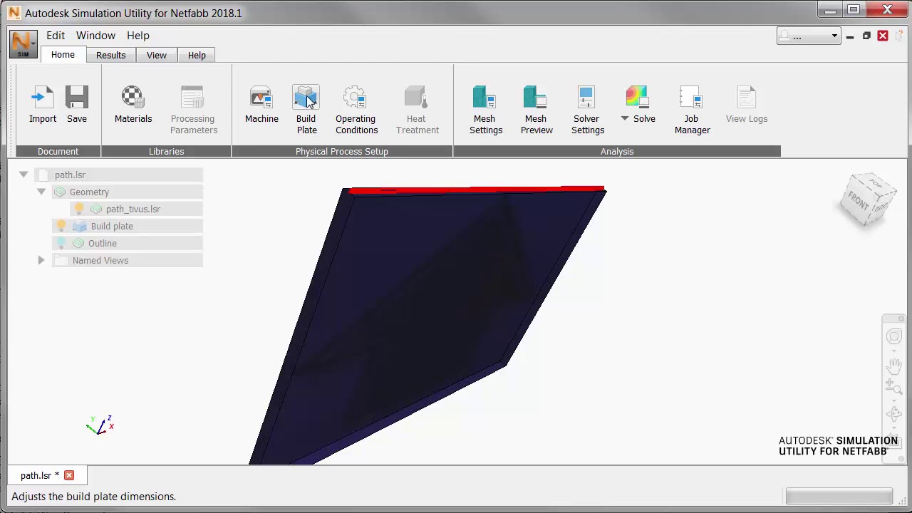Open the Window menu
Image resolution: width=912 pixels, height=513 pixels.
(95, 36)
